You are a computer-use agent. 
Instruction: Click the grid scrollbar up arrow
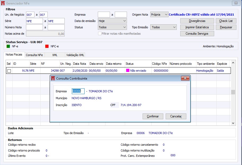coord(233,63)
